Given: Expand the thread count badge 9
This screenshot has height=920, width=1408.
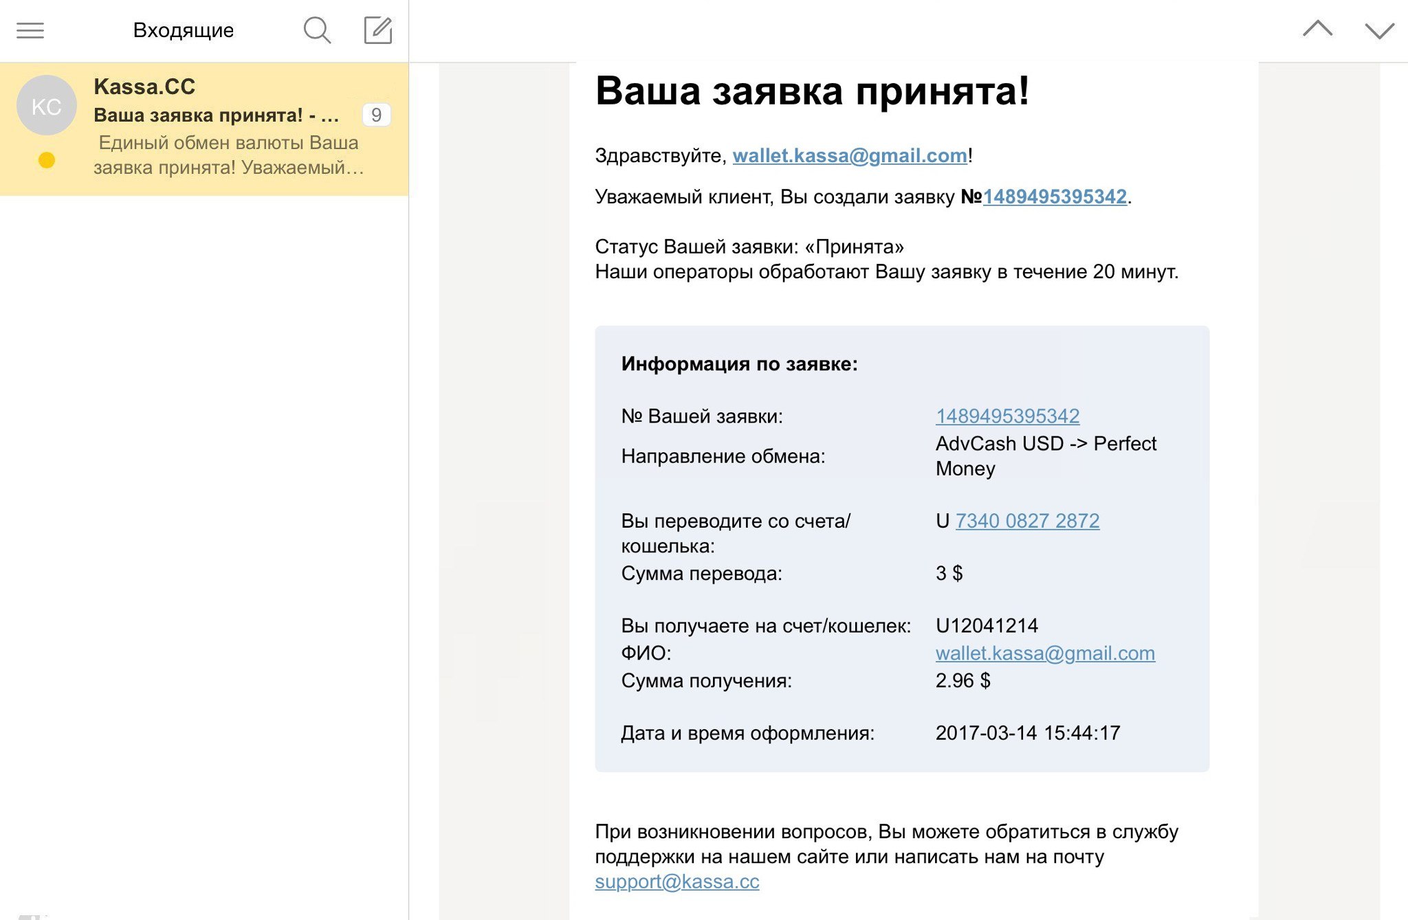Looking at the screenshot, I should pos(376,115).
